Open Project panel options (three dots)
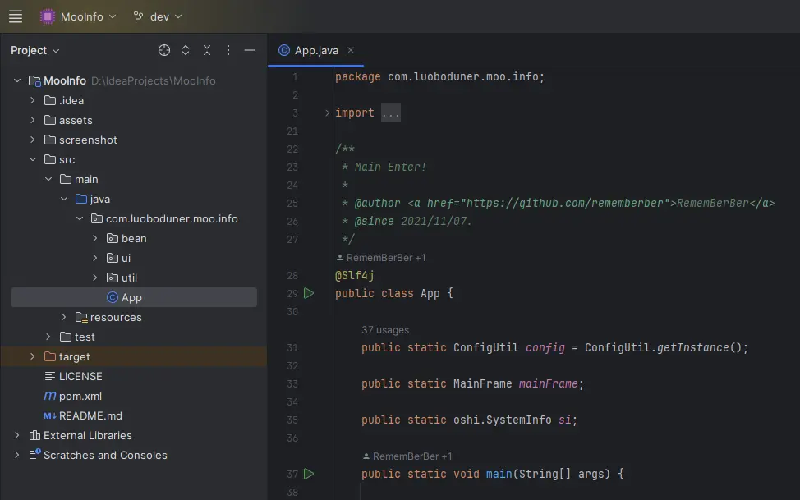800x500 pixels. pyautogui.click(x=228, y=50)
